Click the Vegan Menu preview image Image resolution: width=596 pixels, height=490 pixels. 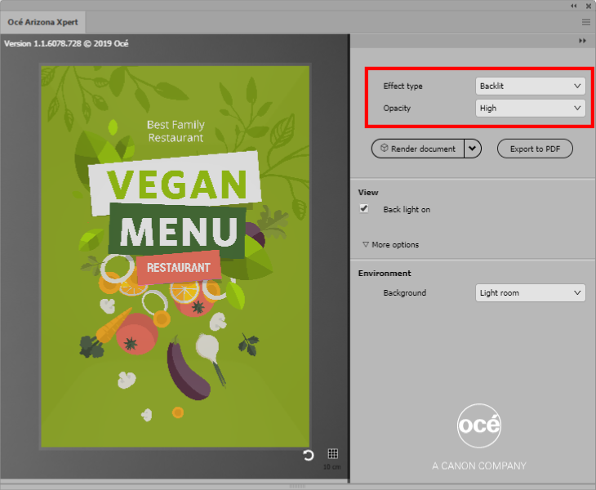175,257
